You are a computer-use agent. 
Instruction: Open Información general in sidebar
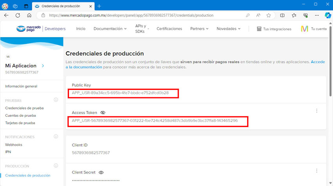[x=21, y=86]
